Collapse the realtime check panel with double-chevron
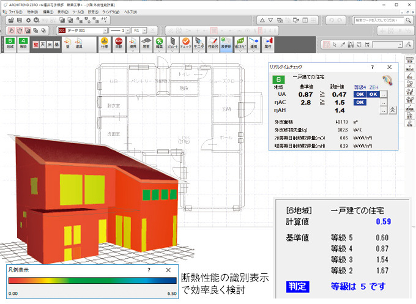 392,109
